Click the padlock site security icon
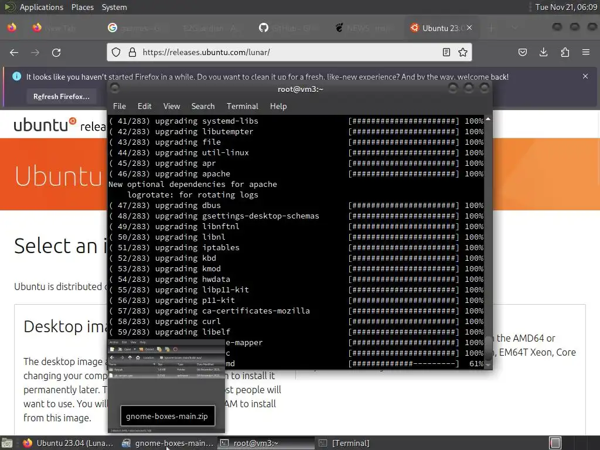The width and height of the screenshot is (600, 450). point(132,52)
